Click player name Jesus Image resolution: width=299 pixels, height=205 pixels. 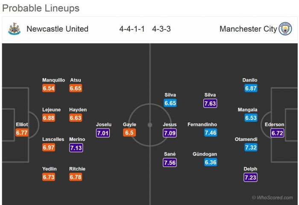(170, 125)
